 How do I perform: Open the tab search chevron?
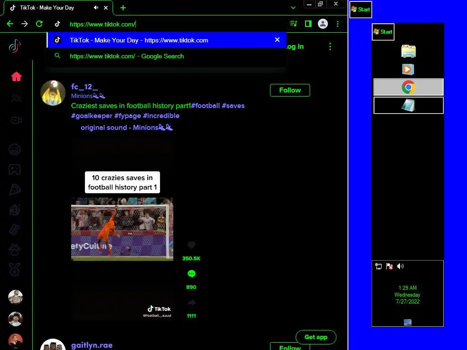tap(293, 8)
